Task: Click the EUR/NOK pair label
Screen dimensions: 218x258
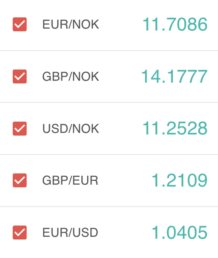Action: tap(71, 24)
